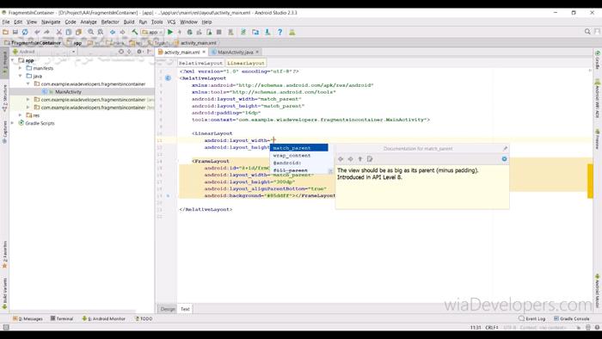Click the Replace icon in toolbar
Image resolution: width=602 pixels, height=339 pixels.
pyautogui.click(x=101, y=32)
